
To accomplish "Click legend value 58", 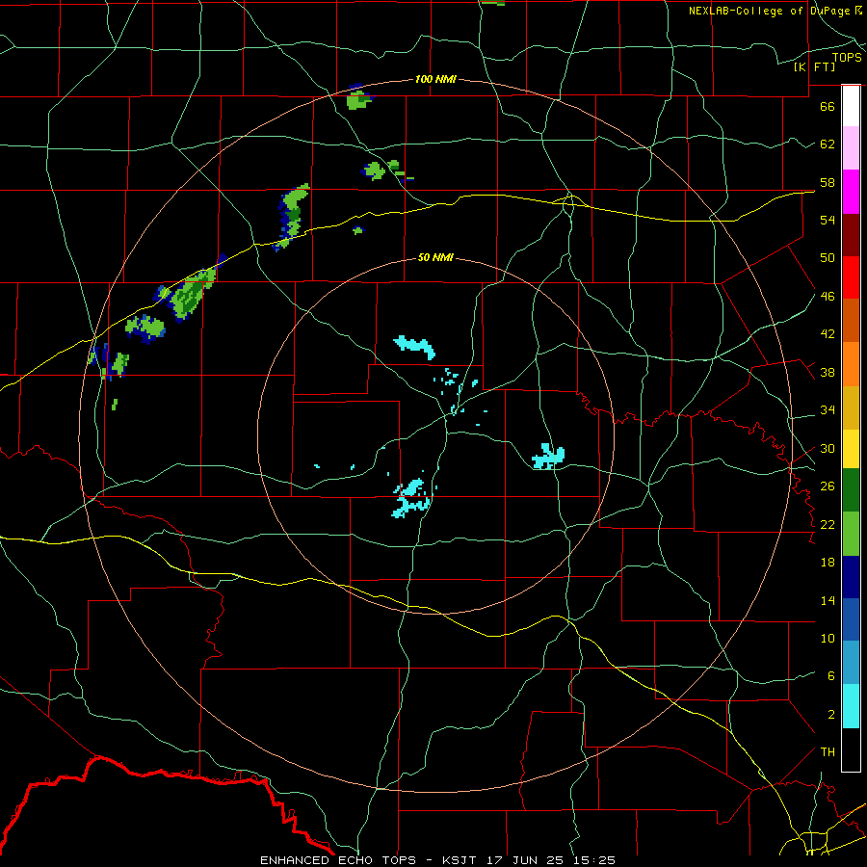I will click(x=828, y=182).
